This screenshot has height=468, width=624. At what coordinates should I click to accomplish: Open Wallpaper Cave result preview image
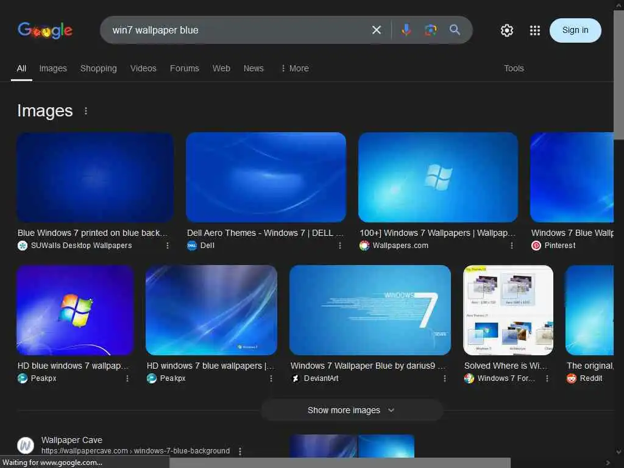pyautogui.click(x=352, y=446)
